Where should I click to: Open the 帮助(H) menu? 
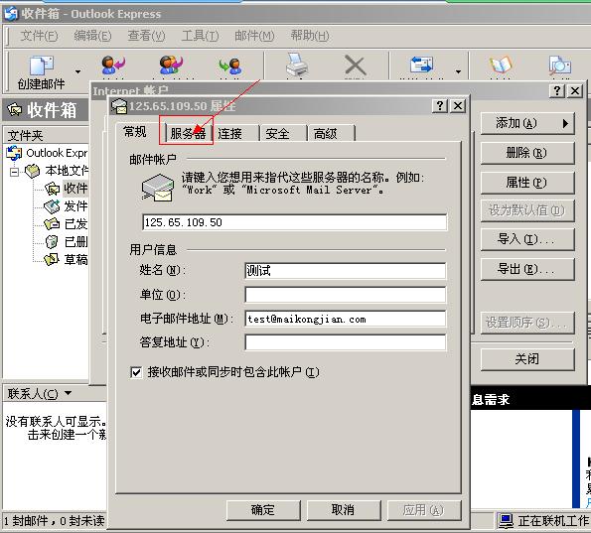[310, 36]
